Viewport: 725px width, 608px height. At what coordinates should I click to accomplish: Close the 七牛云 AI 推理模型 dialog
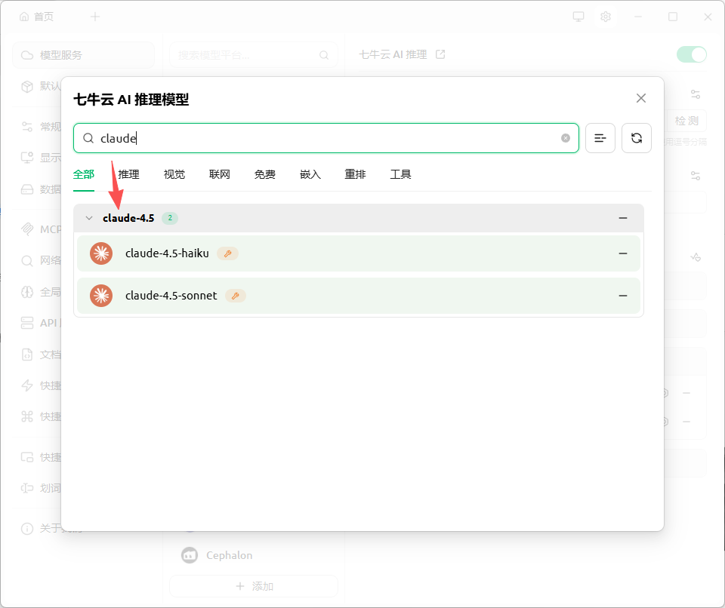tap(641, 98)
